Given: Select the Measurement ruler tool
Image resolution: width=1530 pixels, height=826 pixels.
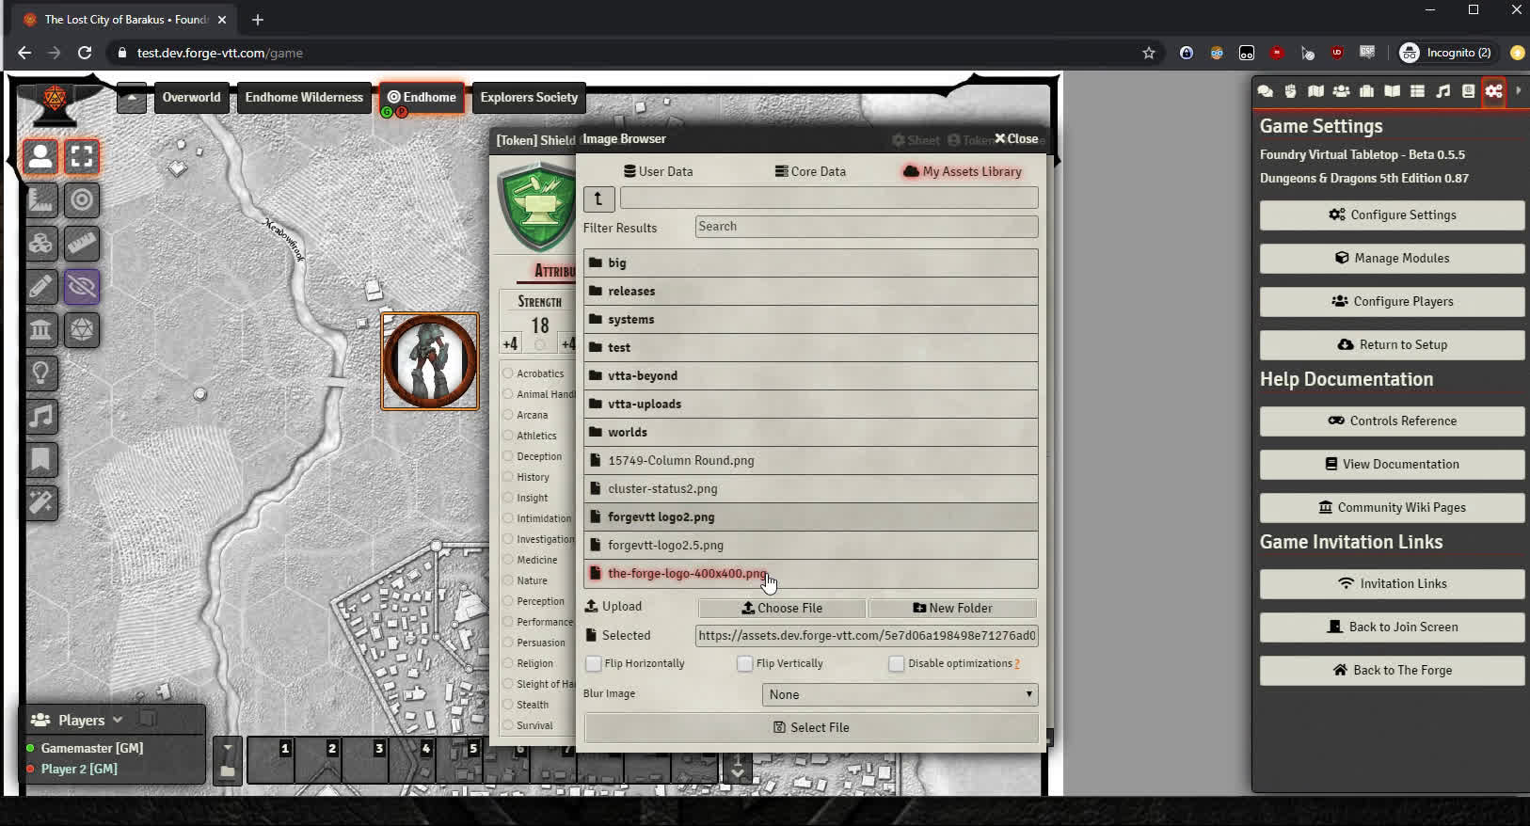Looking at the screenshot, I should coord(82,244).
